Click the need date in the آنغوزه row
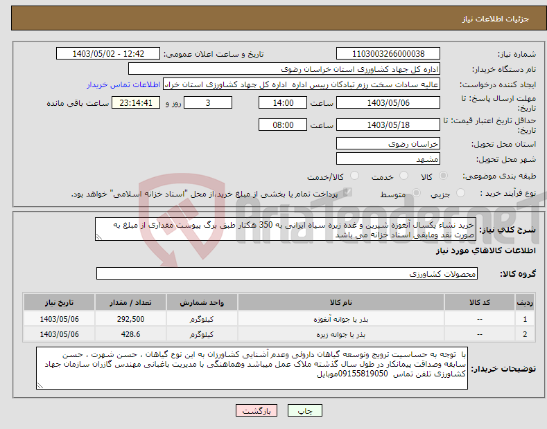 [x=59, y=319]
